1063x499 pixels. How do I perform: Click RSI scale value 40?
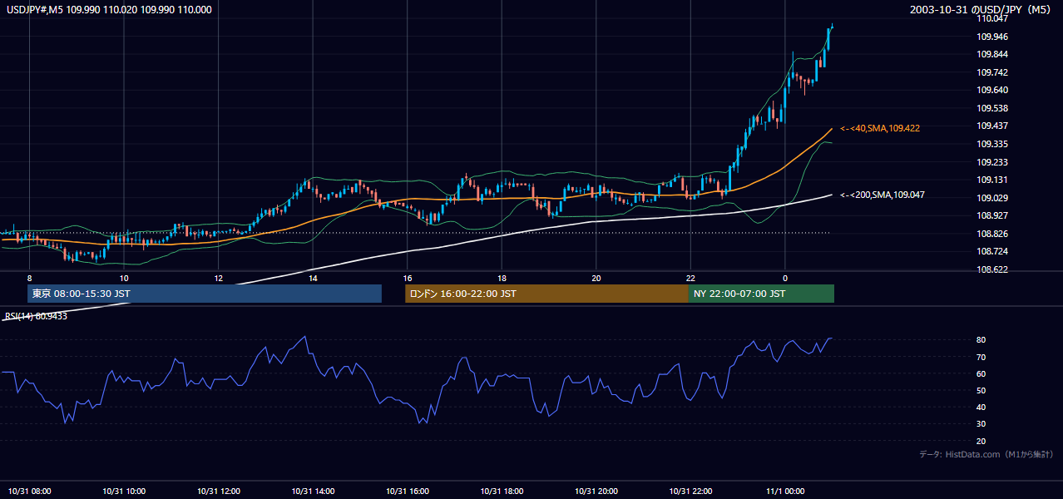[x=981, y=407]
